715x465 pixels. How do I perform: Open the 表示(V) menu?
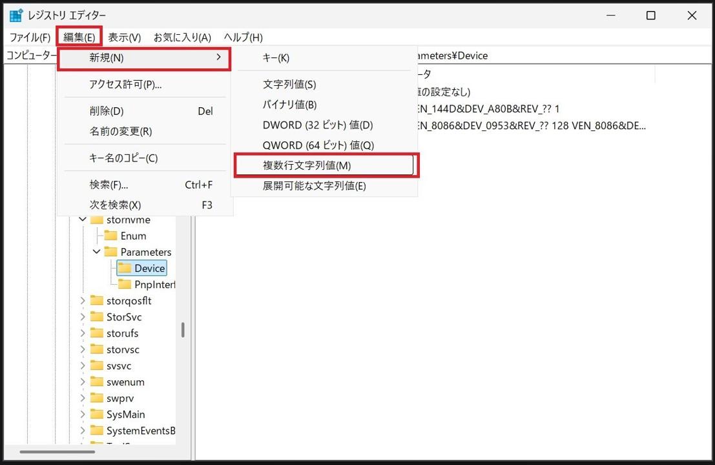(x=125, y=37)
